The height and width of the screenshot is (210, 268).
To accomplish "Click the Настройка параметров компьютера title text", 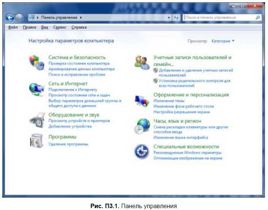I will pos(71,41).
